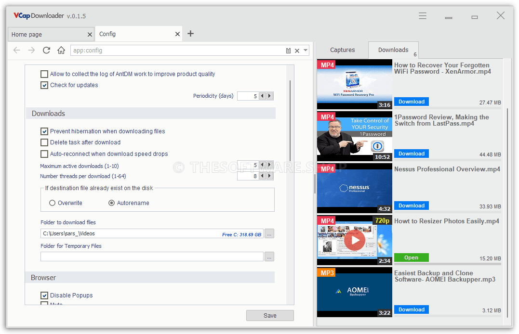519x334 pixels.
Task: Open the home page via house icon
Action: tap(61, 50)
